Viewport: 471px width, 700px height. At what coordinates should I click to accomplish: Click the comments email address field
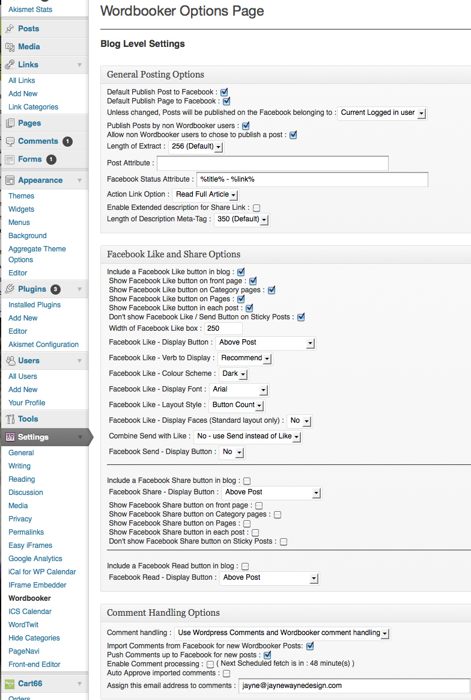(x=354, y=686)
